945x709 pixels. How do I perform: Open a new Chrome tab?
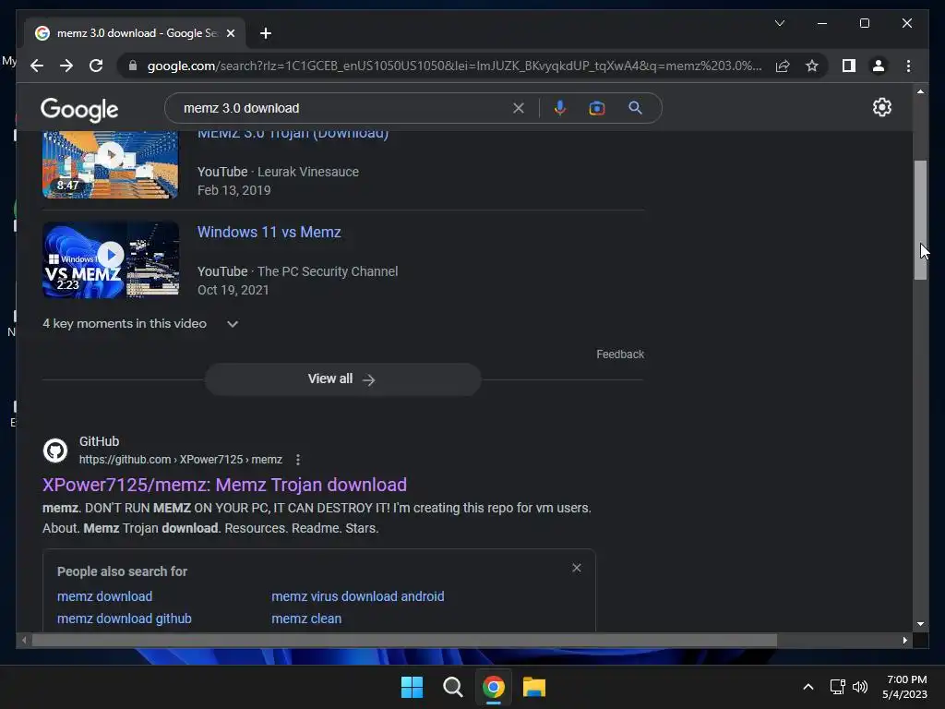[x=265, y=33]
